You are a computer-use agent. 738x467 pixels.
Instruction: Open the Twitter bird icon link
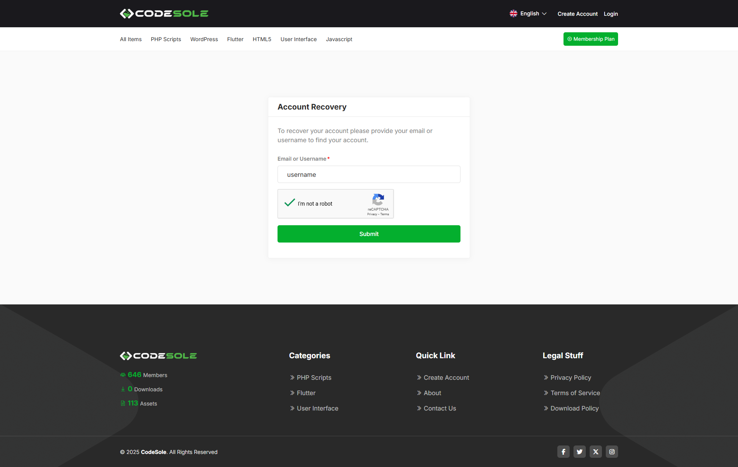(x=579, y=452)
